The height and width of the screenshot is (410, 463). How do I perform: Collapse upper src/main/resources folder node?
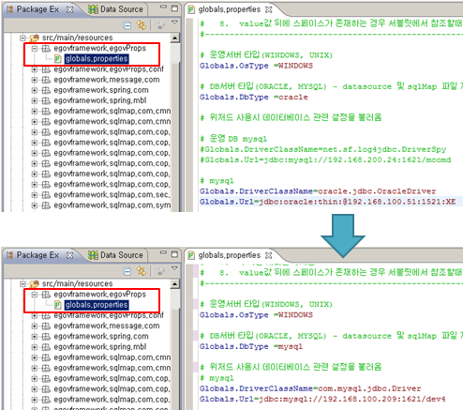click(x=22, y=38)
